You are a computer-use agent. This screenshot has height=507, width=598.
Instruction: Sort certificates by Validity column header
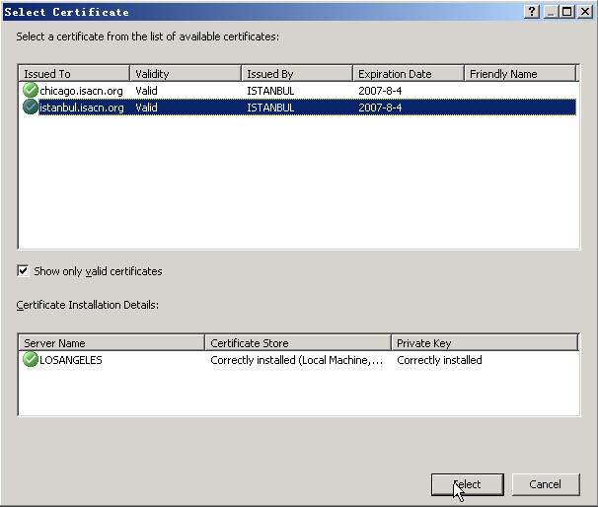(185, 74)
